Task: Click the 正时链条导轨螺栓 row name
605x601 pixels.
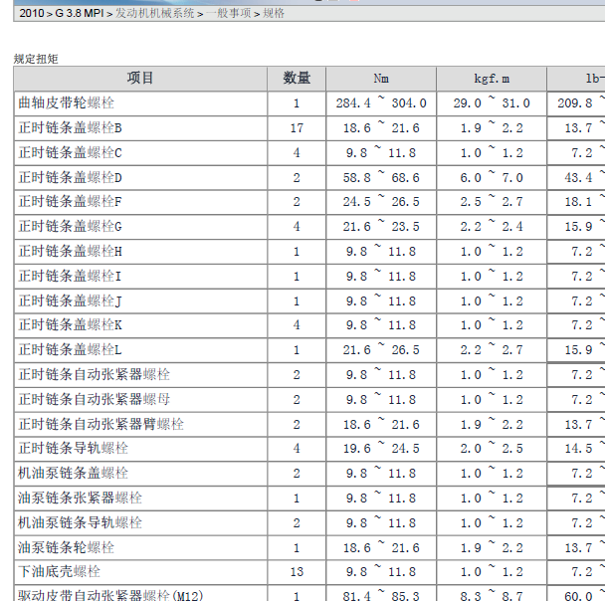Action: point(73,448)
